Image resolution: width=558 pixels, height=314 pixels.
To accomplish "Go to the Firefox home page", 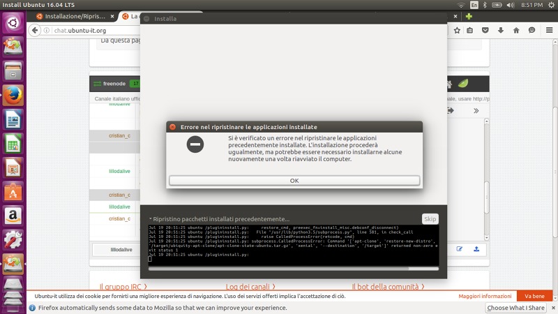I will (516, 30).
